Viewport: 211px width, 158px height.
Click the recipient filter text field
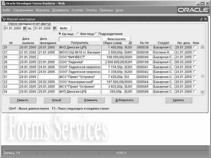[x=80, y=39]
